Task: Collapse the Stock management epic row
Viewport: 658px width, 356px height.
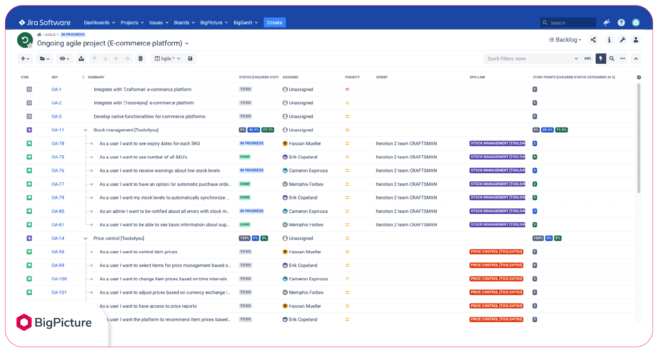Action: pyautogui.click(x=85, y=130)
